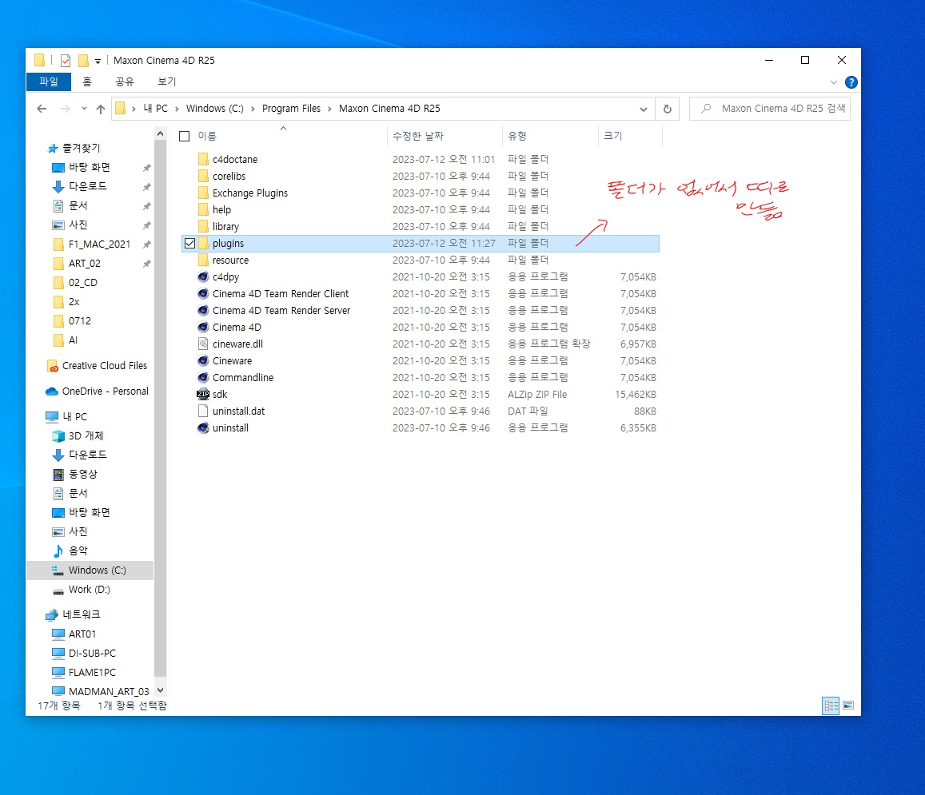Screen dimensions: 925x795
Task: Open the quick access toolbar customize dropdown
Action: tap(98, 61)
